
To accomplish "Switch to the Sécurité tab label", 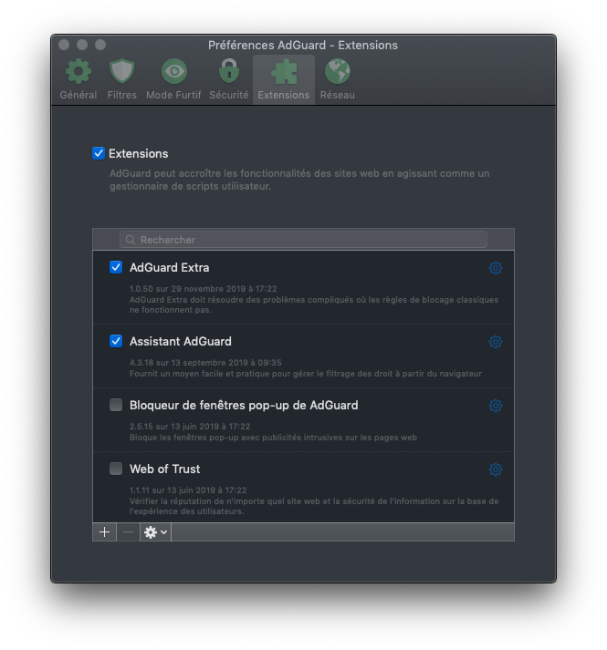I will pyautogui.click(x=229, y=95).
